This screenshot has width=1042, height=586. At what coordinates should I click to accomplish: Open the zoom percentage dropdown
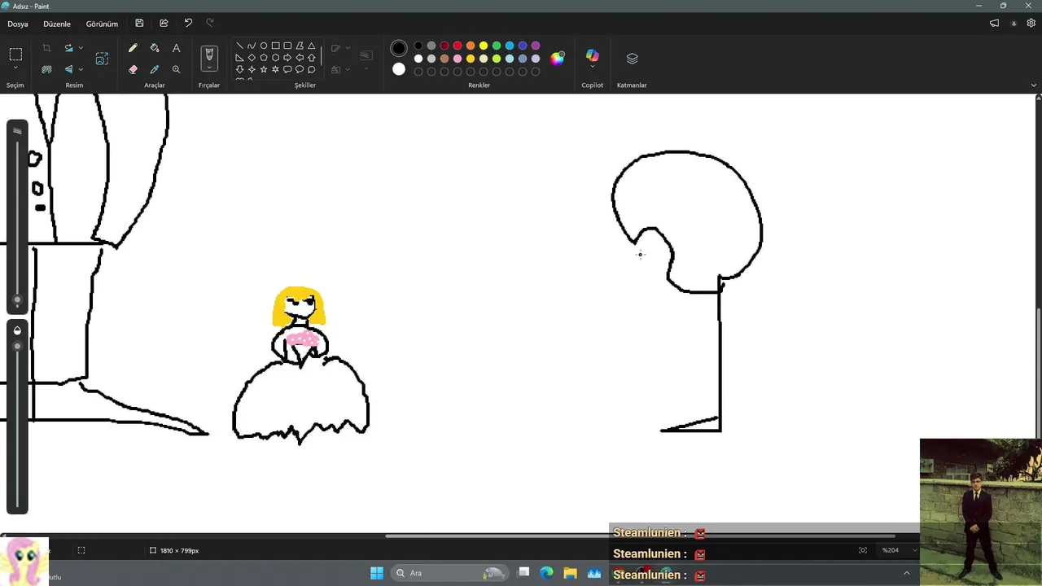click(x=914, y=550)
